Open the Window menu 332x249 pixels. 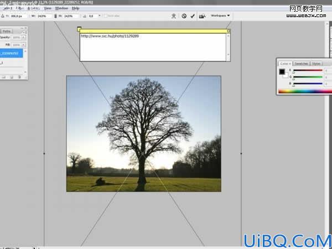click(x=61, y=8)
